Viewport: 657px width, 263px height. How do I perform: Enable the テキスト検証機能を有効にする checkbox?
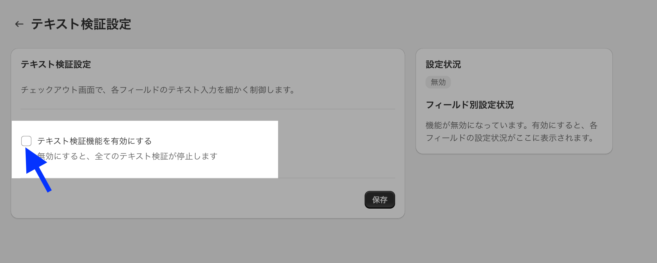click(x=26, y=141)
